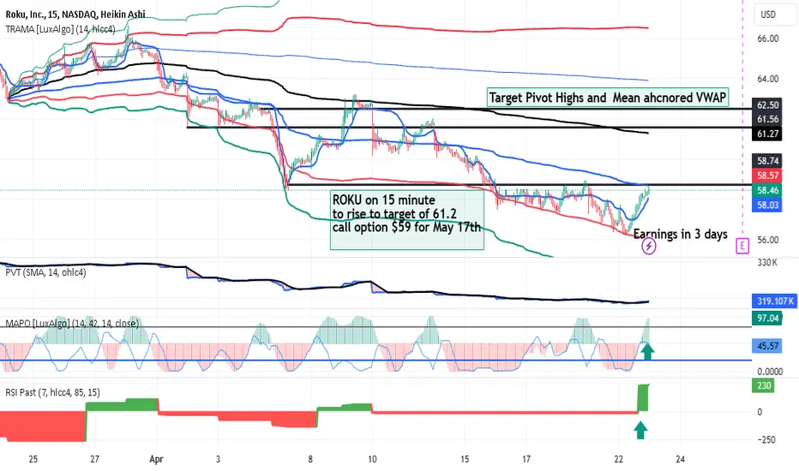Click the 62.50 price label
Viewport: 799px width, 471px height.
[x=767, y=104]
